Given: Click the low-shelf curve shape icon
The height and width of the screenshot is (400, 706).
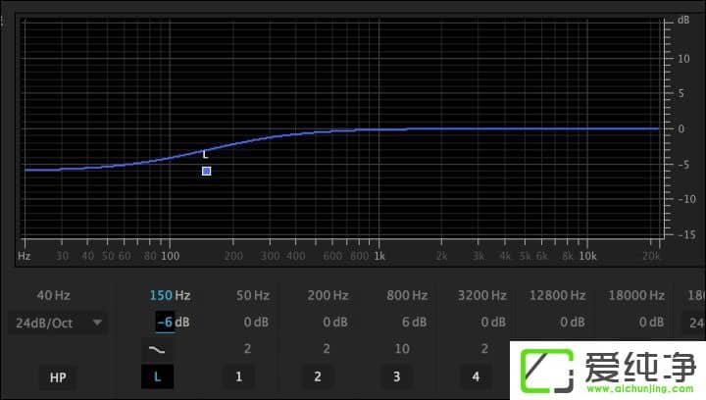Looking at the screenshot, I should click(x=157, y=348).
